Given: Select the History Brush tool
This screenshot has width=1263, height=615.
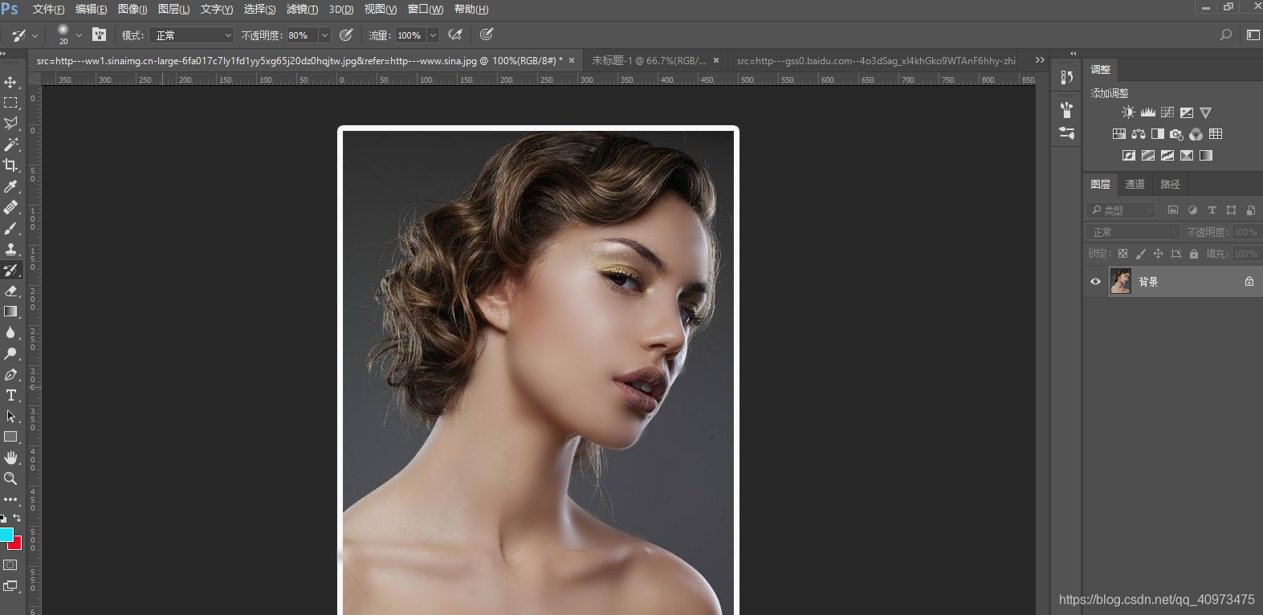Looking at the screenshot, I should 10,270.
